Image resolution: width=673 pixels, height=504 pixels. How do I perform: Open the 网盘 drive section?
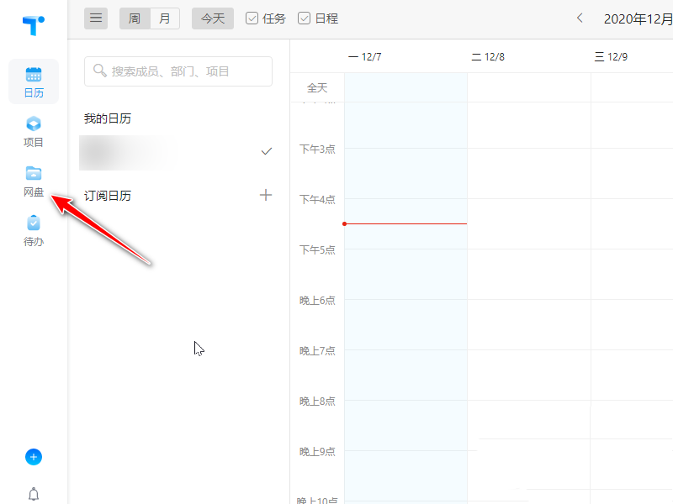point(33,181)
